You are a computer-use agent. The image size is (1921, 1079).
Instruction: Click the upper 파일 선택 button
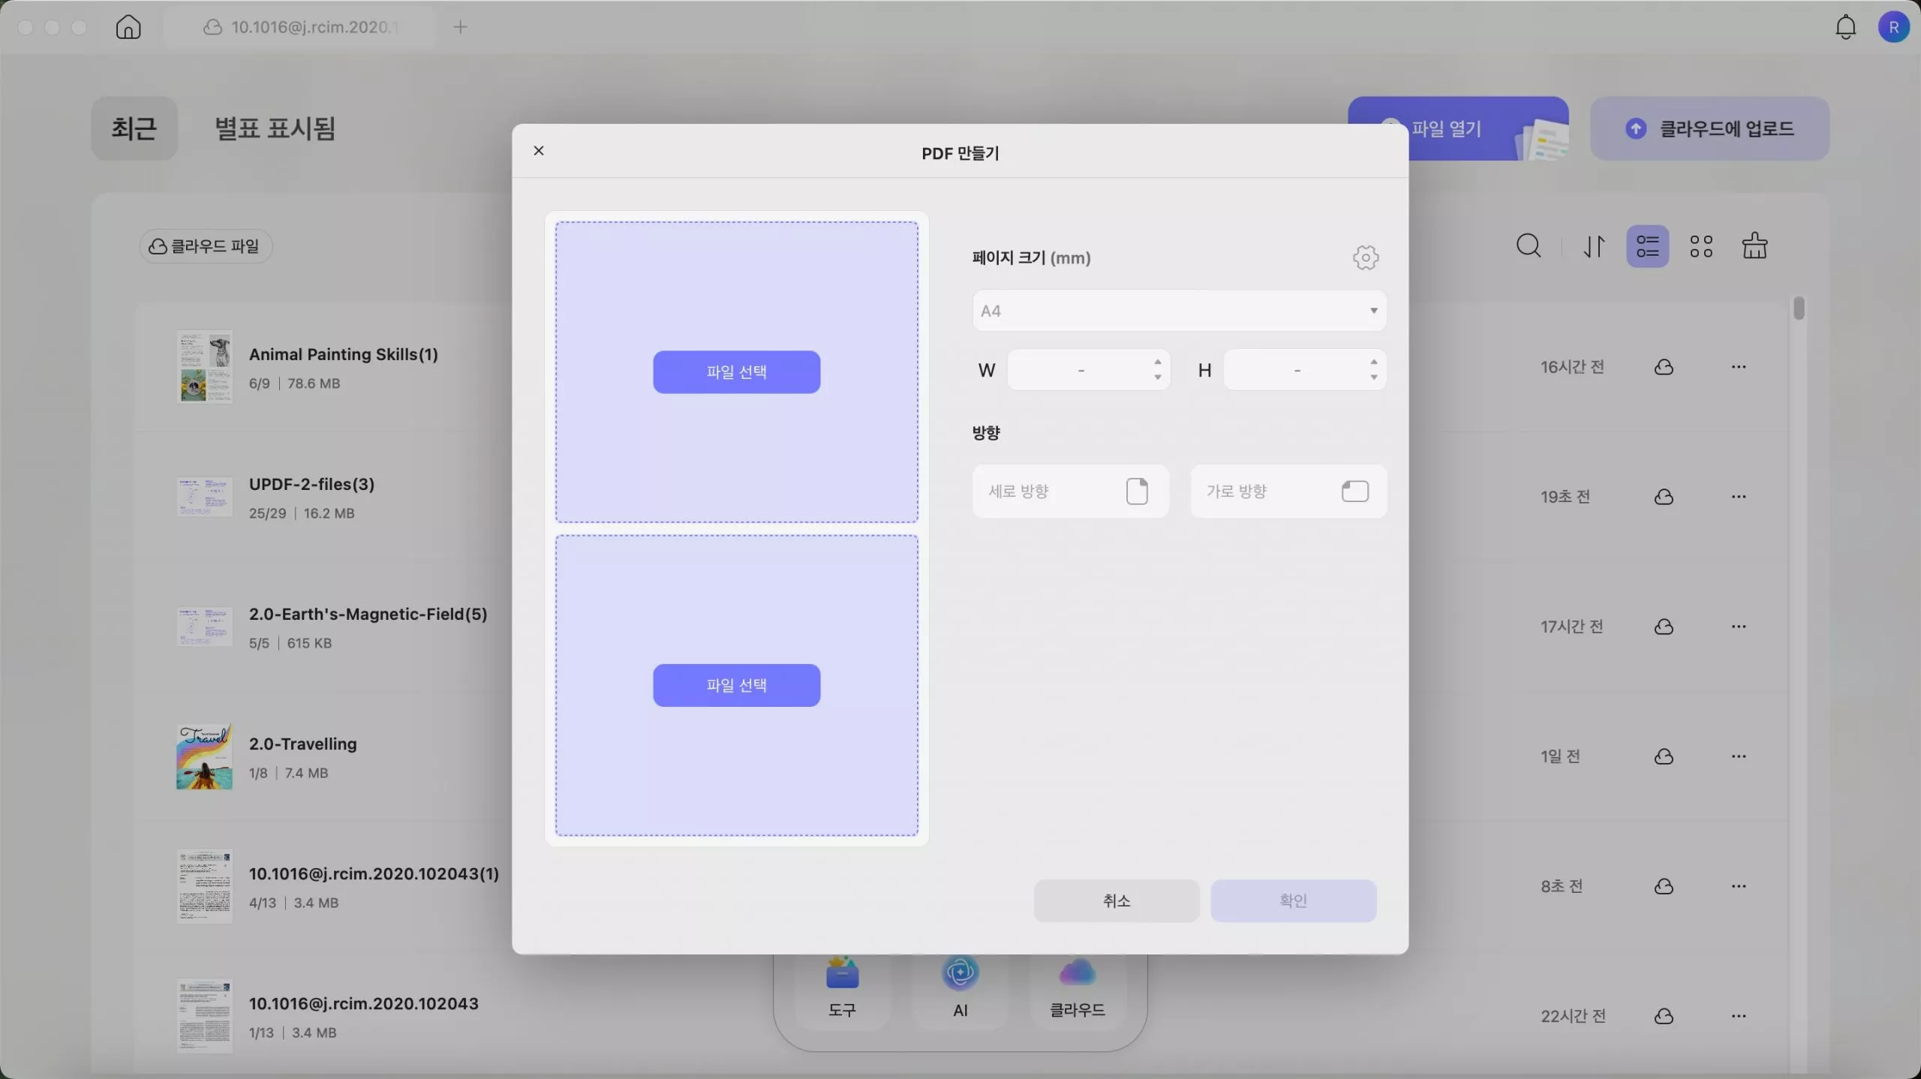736,372
